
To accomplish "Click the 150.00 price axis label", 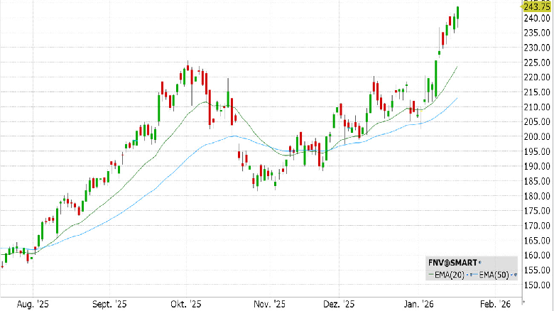I will pyautogui.click(x=537, y=285).
